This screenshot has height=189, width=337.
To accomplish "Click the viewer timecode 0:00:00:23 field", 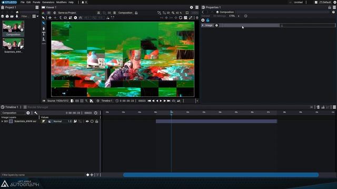I will pos(127,101).
